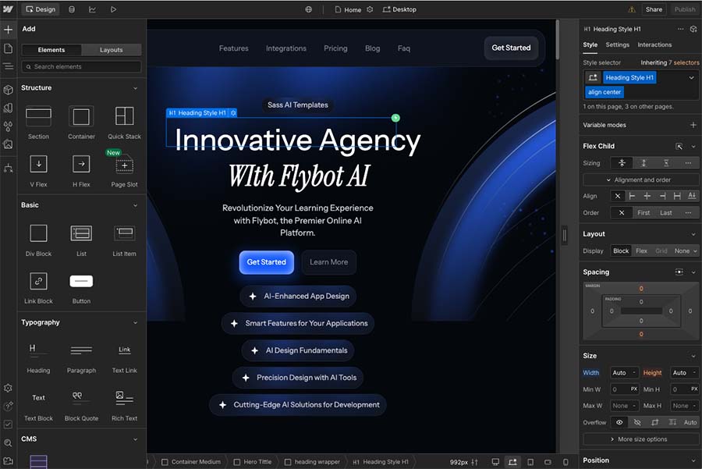Open the Pages panel icon
This screenshot has width=702, height=469.
click(8, 48)
